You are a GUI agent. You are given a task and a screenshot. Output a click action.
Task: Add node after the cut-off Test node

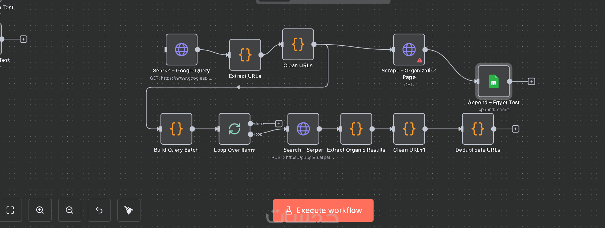tap(23, 39)
